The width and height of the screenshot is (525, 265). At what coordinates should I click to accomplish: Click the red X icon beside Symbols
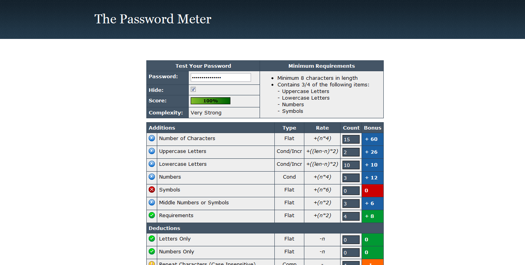coord(152,190)
